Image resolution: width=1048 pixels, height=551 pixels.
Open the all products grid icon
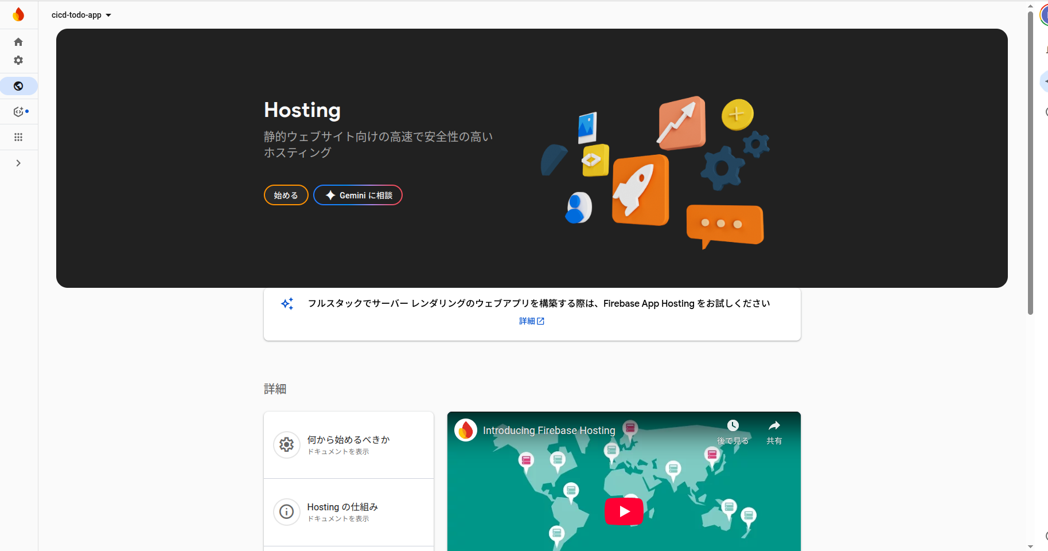click(x=18, y=137)
